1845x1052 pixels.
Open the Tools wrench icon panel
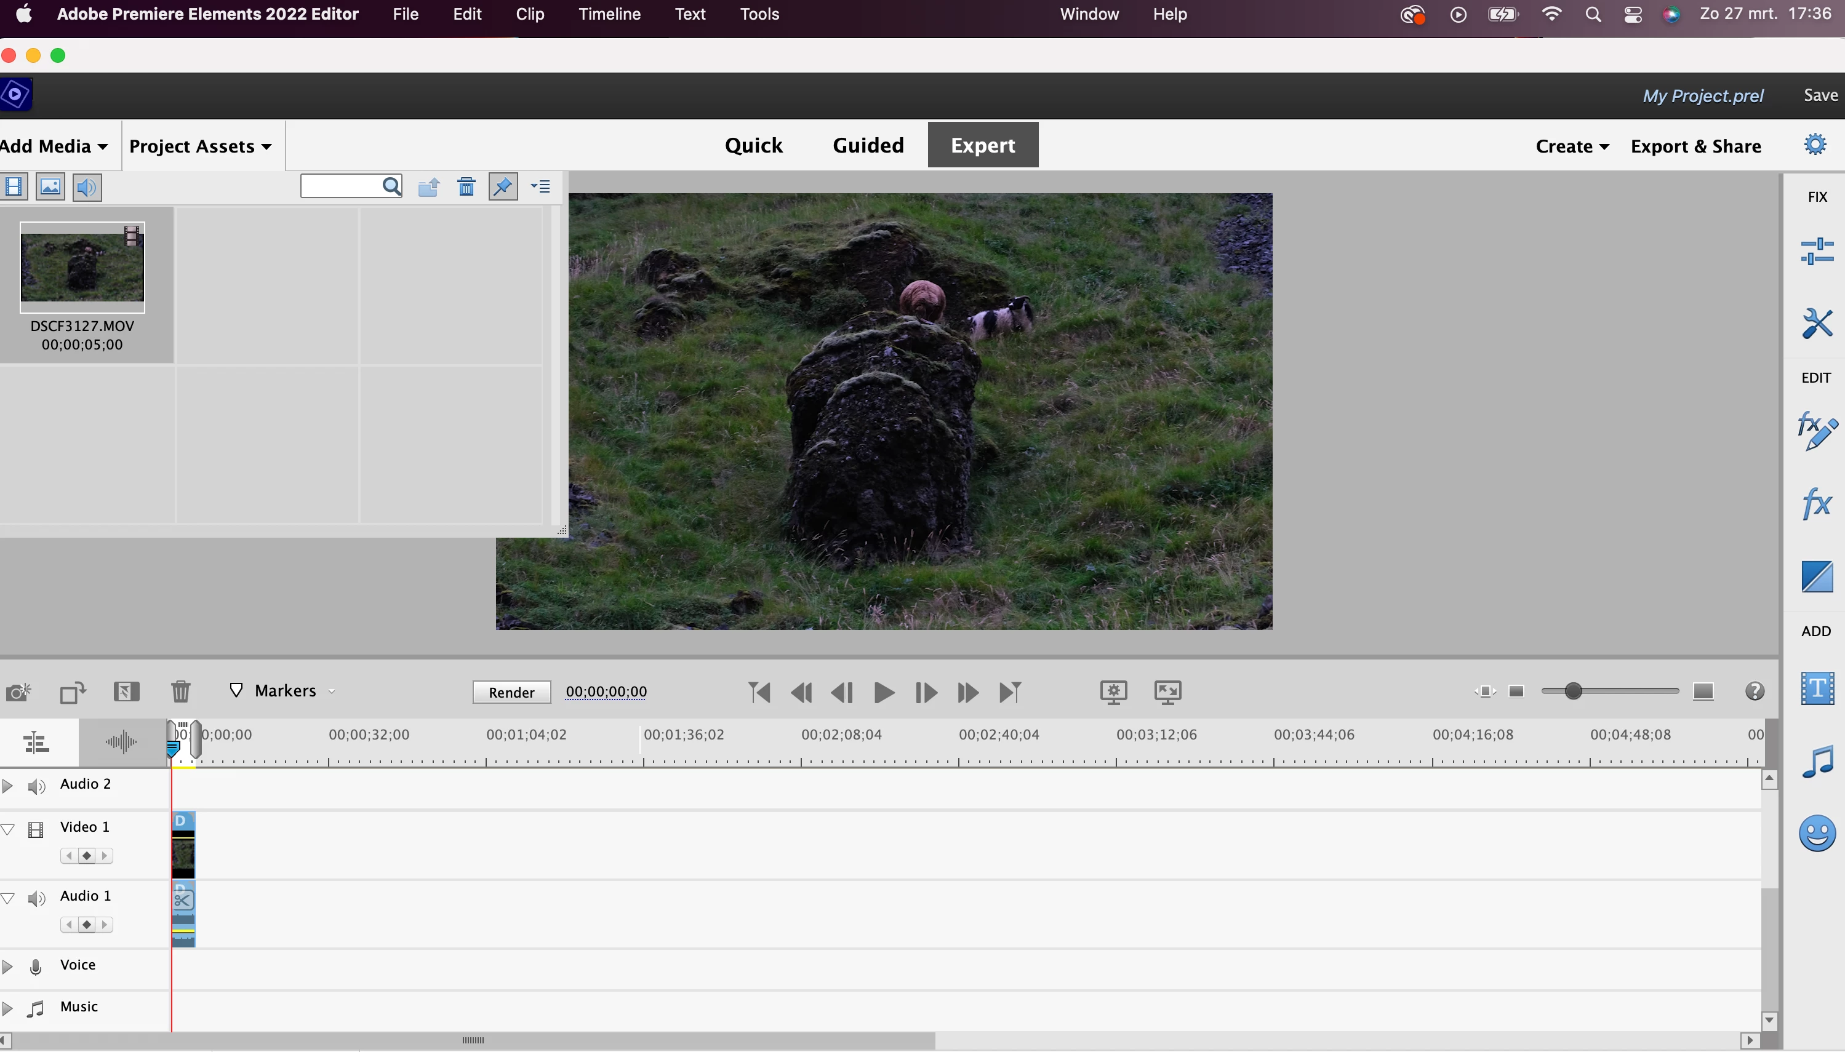coord(1816,323)
